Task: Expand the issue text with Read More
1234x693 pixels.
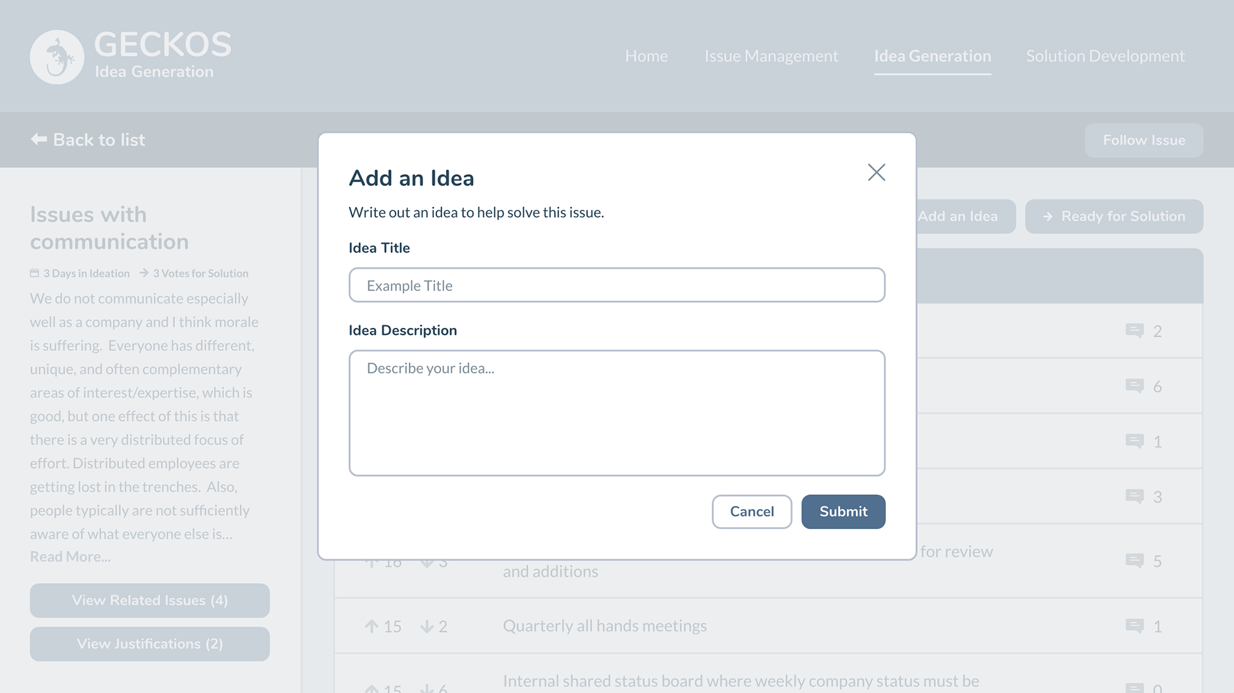Action: pos(70,557)
